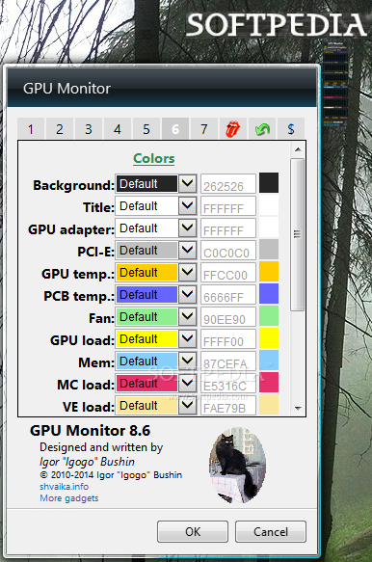Edit the Fan hex field 90EE90
This screenshot has height=562, width=372.
228,317
